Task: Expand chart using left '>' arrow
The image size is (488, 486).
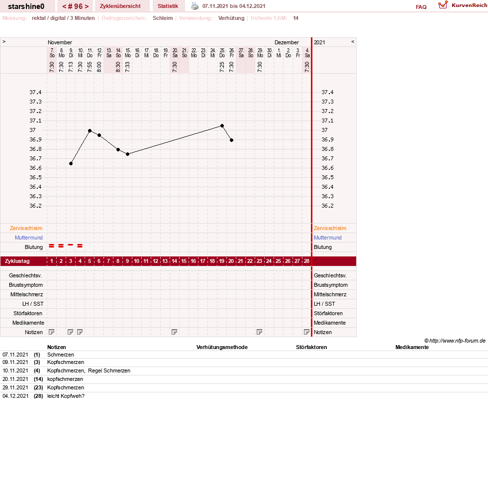Action: click(4, 42)
